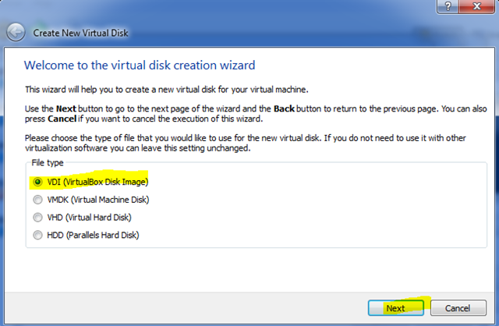Click the File type group label
Viewport: 499px width, 326px height.
48,163
